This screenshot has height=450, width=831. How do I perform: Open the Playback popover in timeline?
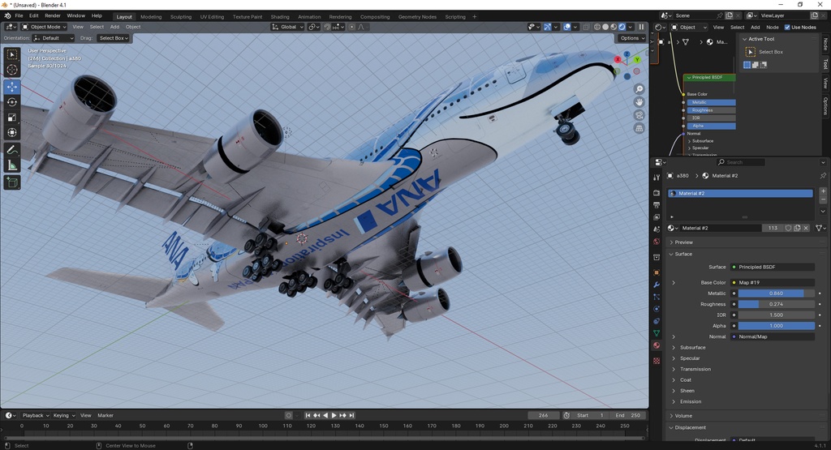click(35, 415)
